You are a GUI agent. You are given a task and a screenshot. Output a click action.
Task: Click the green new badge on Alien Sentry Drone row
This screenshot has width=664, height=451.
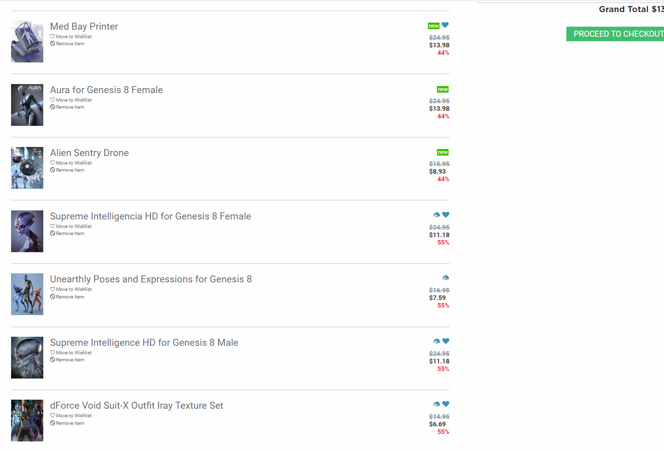[x=442, y=152]
